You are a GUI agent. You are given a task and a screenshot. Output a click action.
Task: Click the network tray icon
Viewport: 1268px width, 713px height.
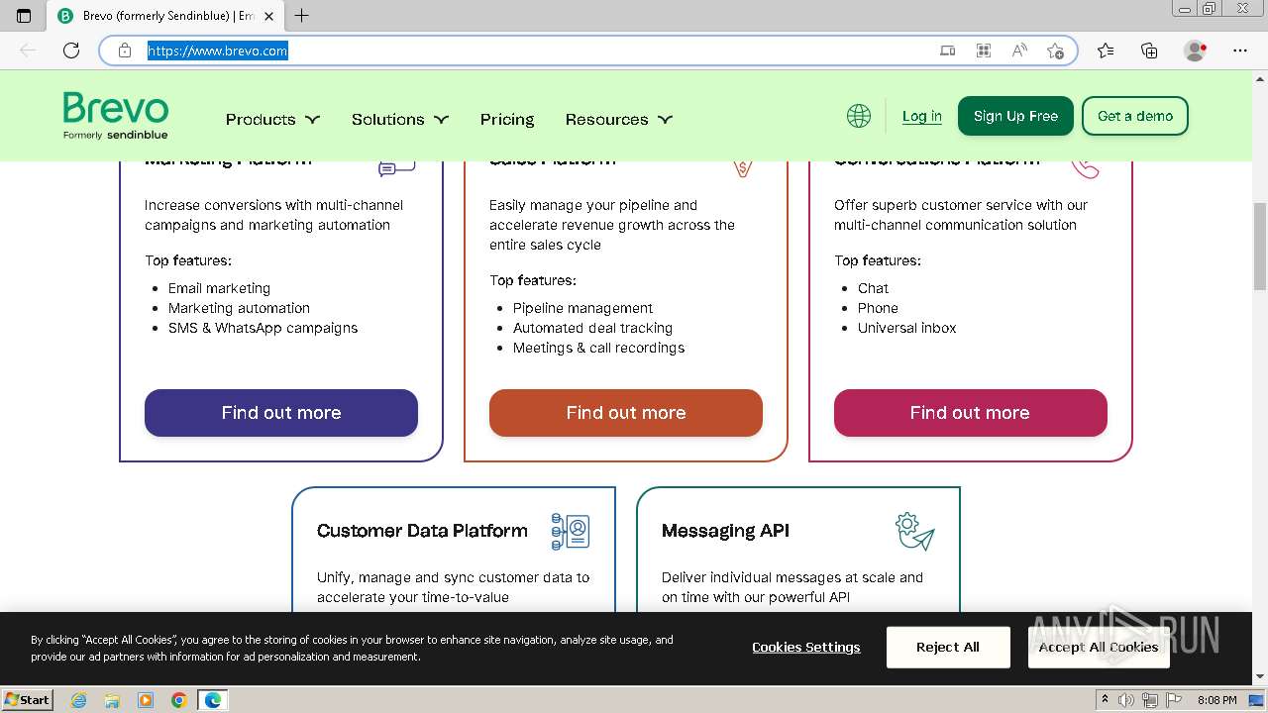tap(1149, 700)
